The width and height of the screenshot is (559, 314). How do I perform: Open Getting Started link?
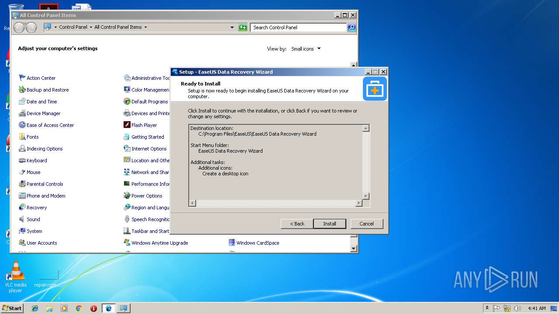pos(148,137)
